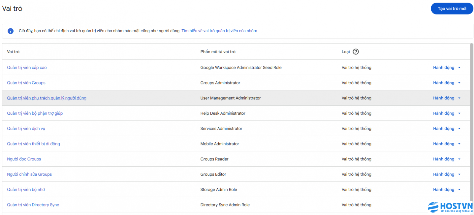474x215 pixels.
Task: Click Groups Editor description text
Action: click(213, 174)
